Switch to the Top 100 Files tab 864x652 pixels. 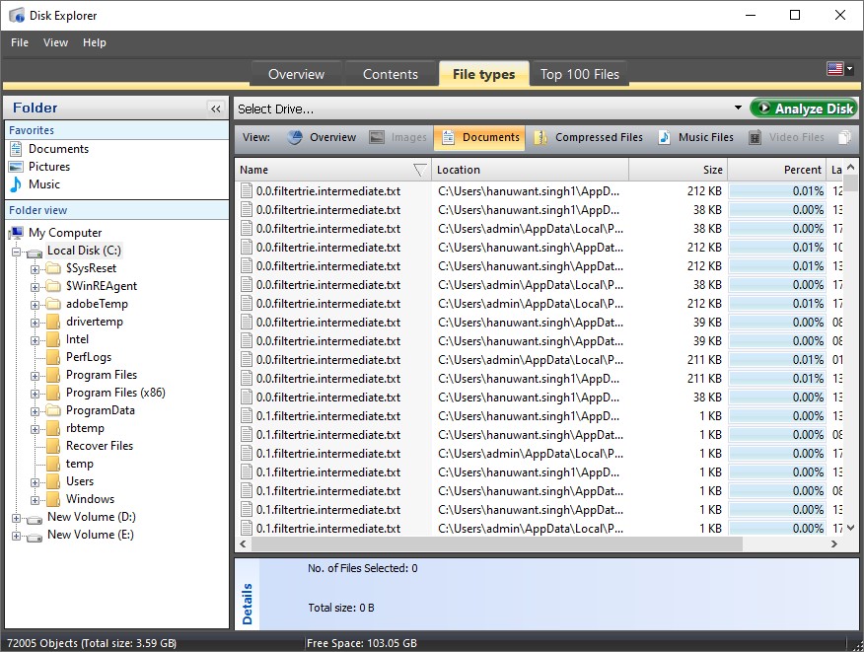point(579,73)
